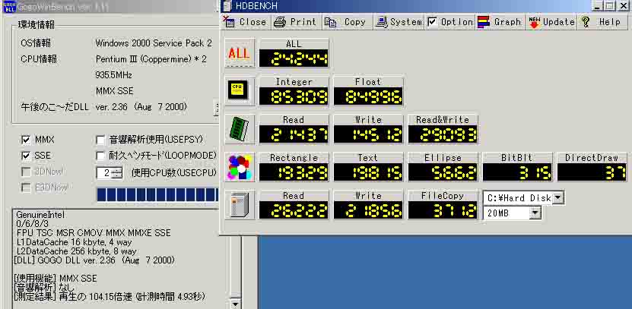632x309 pixels.
Task: Click the memory Read score display
Action: (x=294, y=134)
